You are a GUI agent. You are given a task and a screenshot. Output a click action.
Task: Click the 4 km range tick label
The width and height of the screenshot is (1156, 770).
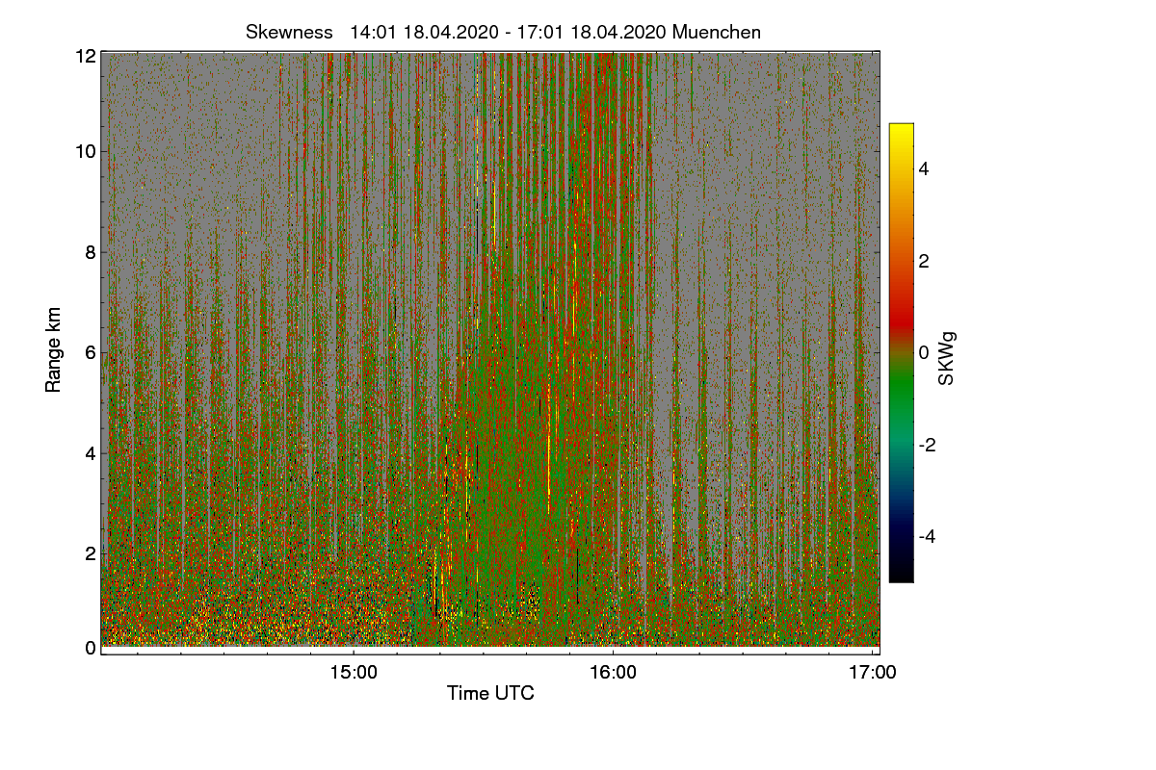(91, 452)
